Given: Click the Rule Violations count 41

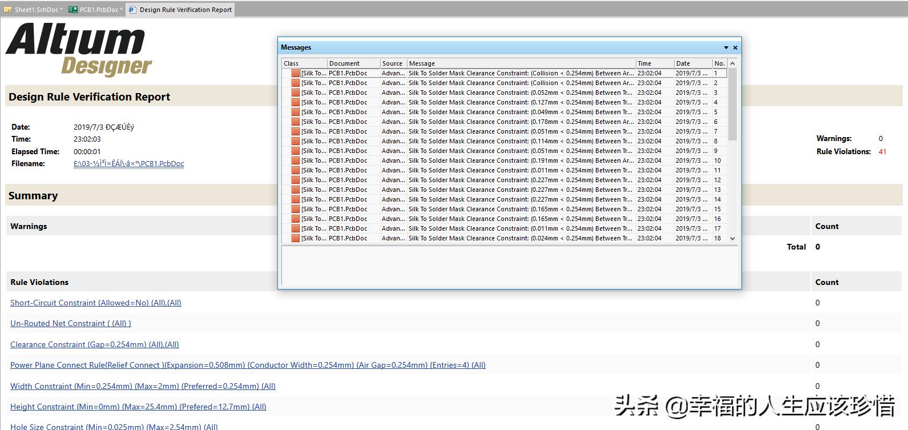Looking at the screenshot, I should (882, 151).
